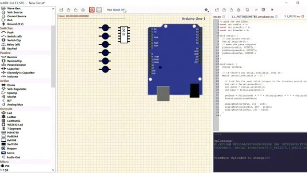
Task: Click the save file as icon in editor
Action: [x=238, y=10]
